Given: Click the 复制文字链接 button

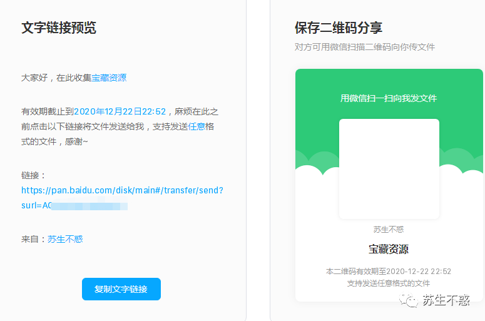Looking at the screenshot, I should point(121,289).
